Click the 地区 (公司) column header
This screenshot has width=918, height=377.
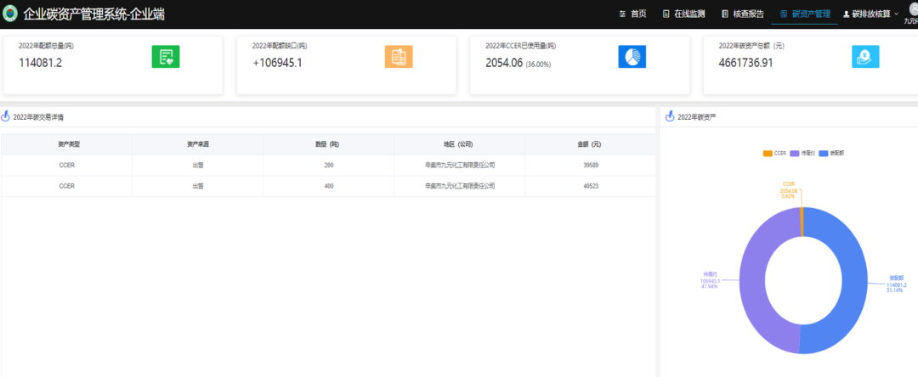460,144
